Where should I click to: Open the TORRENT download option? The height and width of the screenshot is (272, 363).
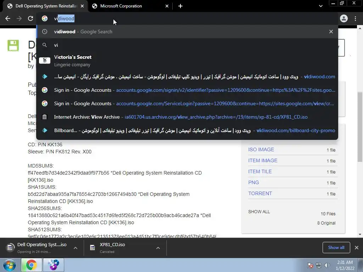(x=260, y=193)
